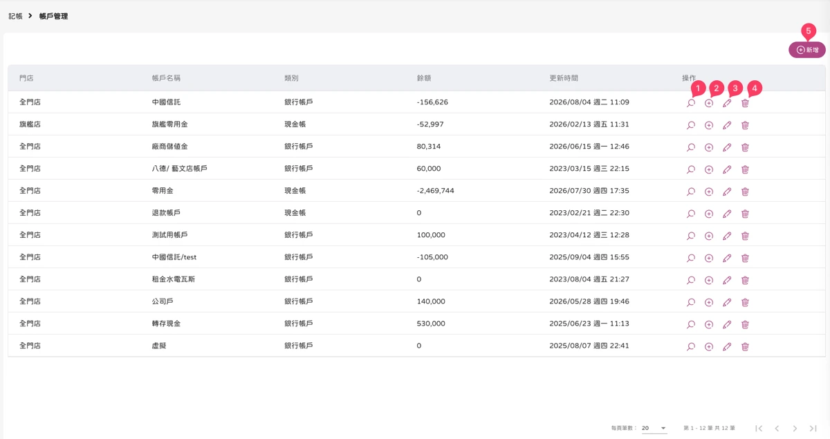Edit the 中國信託 account
The width and height of the screenshot is (830, 439).
click(727, 103)
